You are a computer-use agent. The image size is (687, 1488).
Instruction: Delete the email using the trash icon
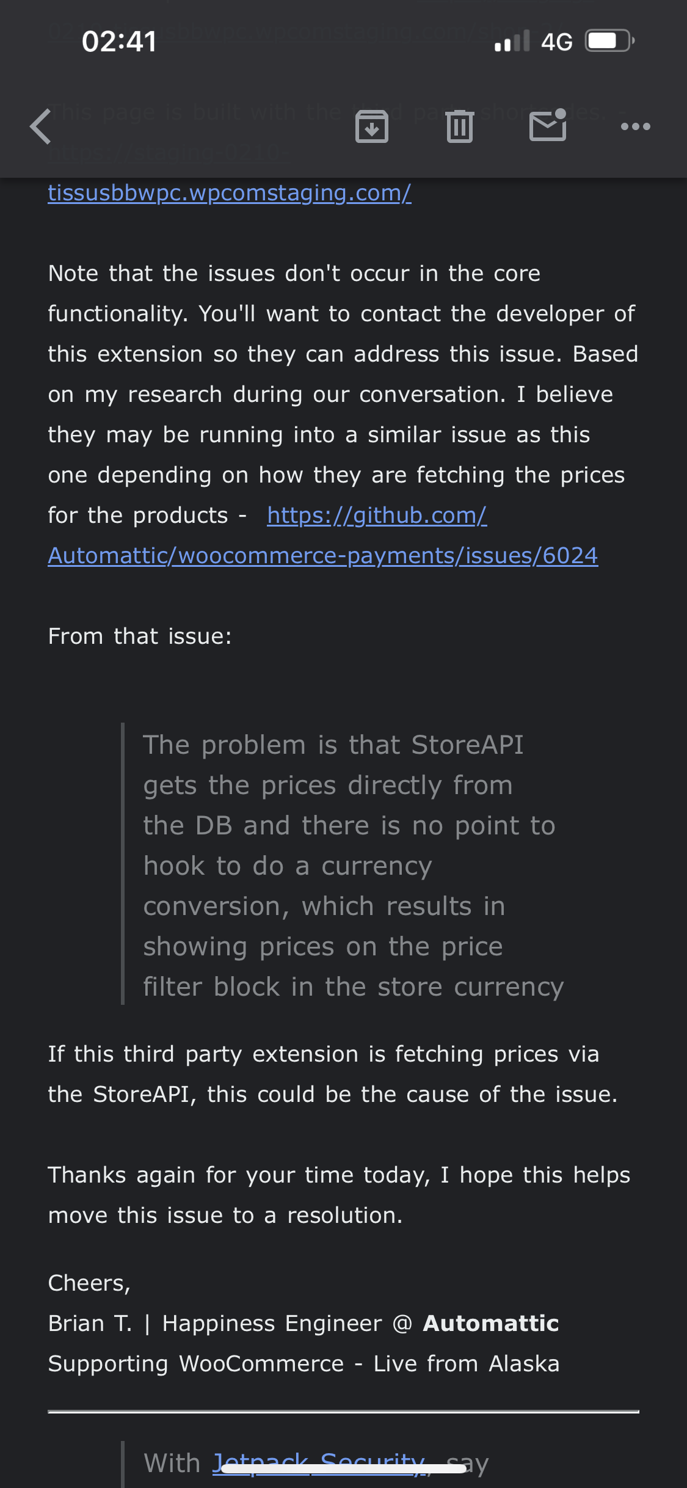(x=459, y=127)
